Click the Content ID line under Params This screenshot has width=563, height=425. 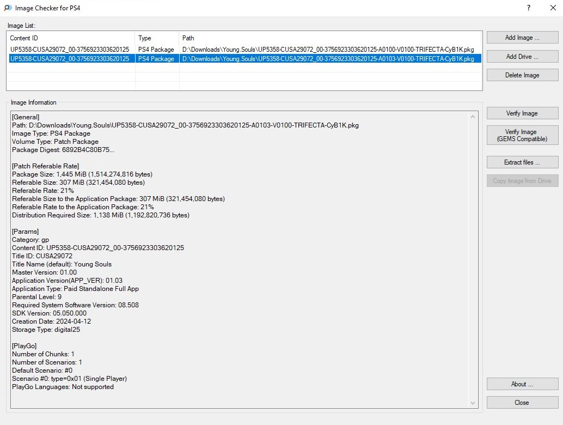[98, 248]
